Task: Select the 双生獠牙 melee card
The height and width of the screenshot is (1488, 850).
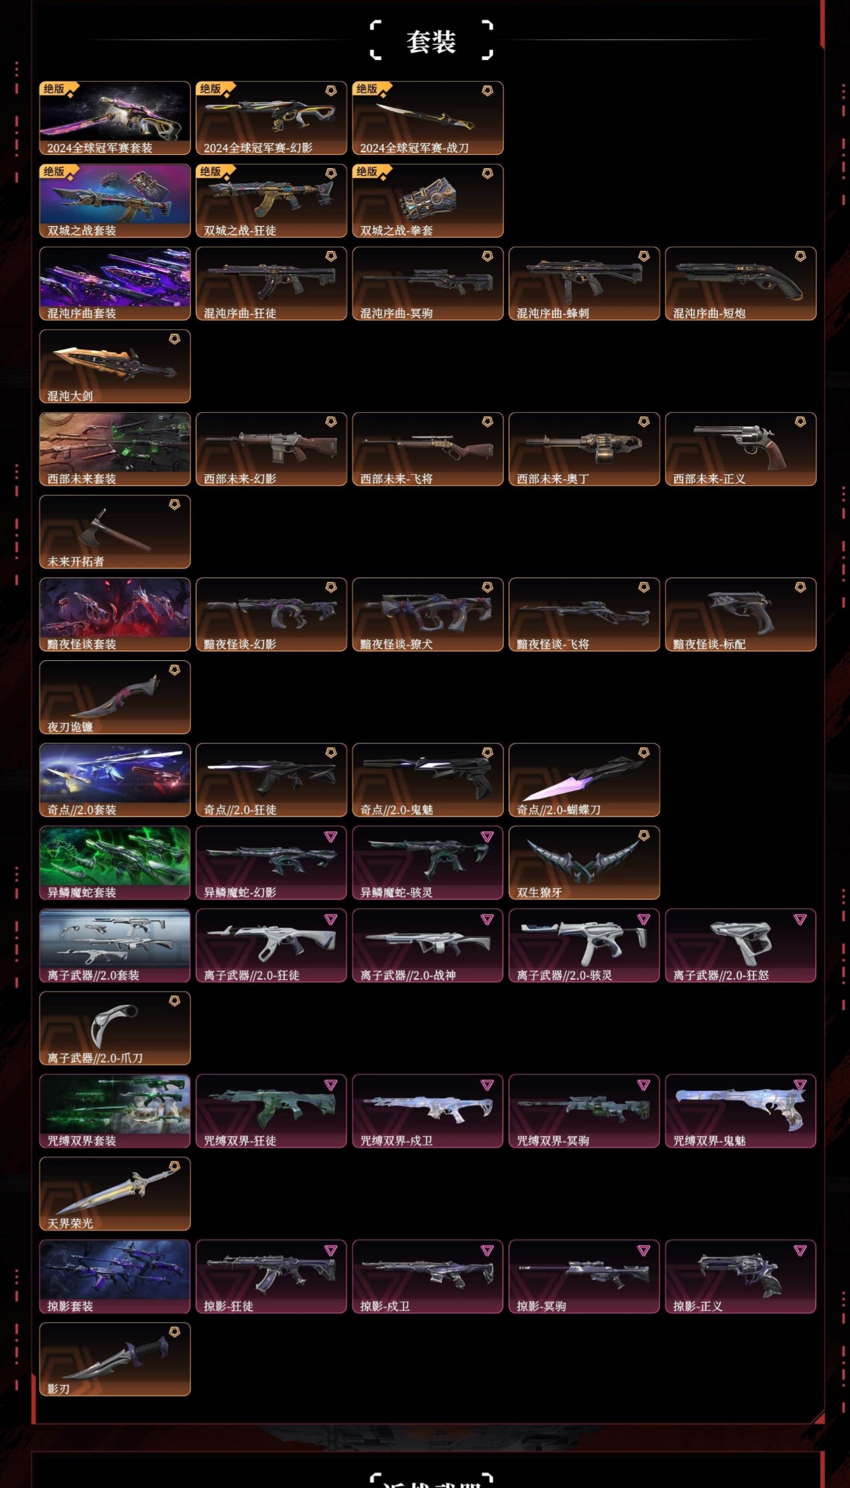Action: point(585,863)
